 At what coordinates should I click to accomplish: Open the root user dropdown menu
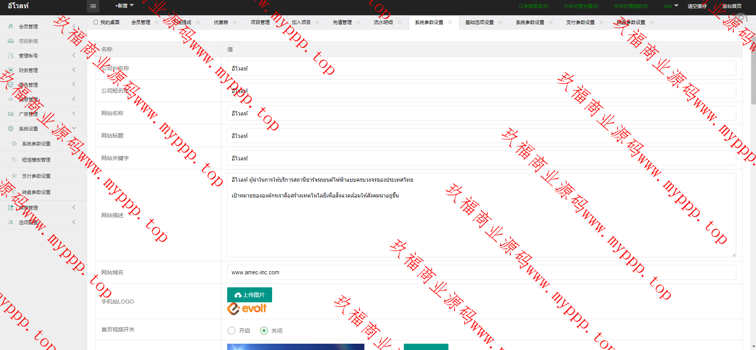click(670, 6)
